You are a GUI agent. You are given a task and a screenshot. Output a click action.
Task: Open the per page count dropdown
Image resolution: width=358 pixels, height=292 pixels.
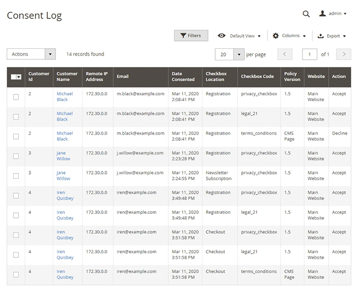click(239, 54)
